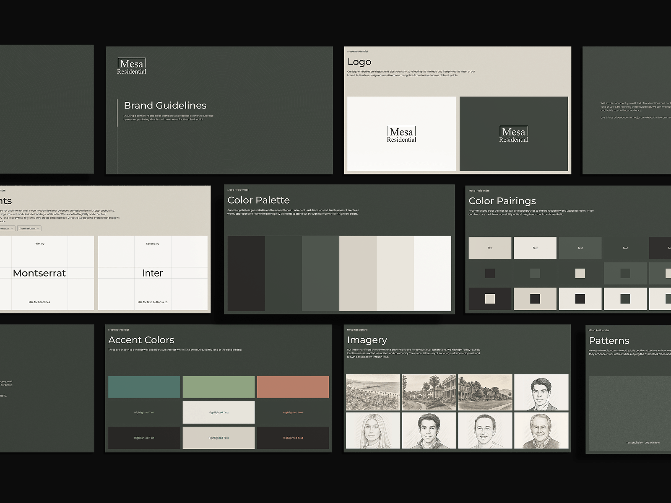Click the Download Inter button
The height and width of the screenshot is (503, 671).
(29, 228)
